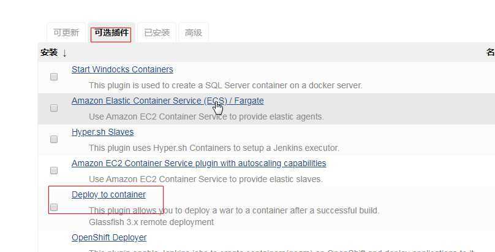Open Amazon Elastic Container Service (ECS) / Fargate link

(168, 101)
